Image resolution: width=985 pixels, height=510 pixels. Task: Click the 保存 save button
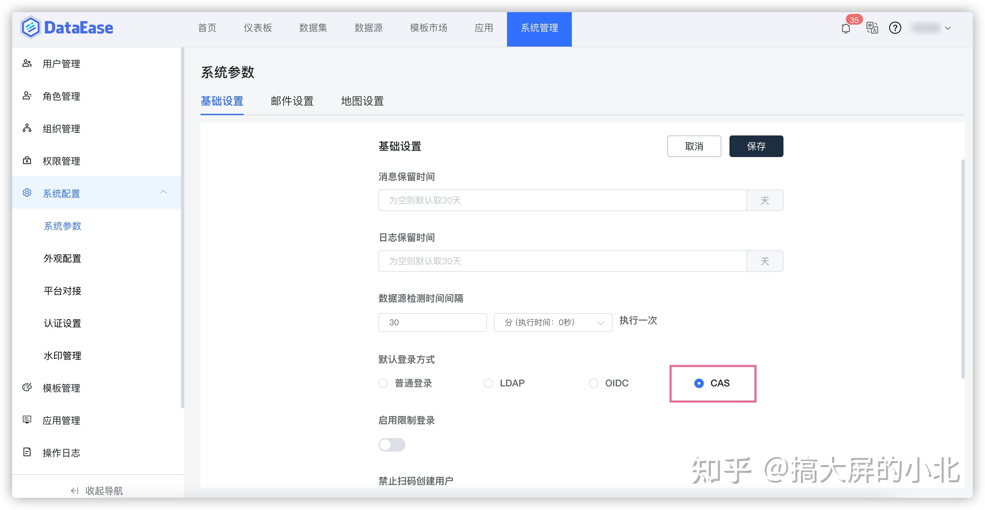(756, 146)
